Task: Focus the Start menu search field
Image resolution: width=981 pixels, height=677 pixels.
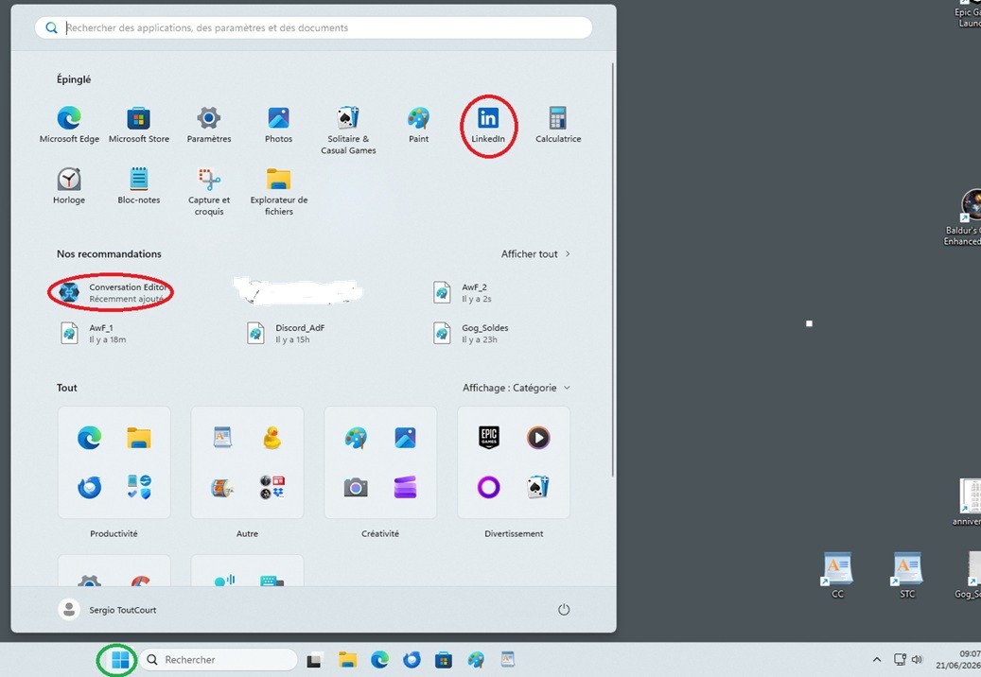Action: (313, 27)
